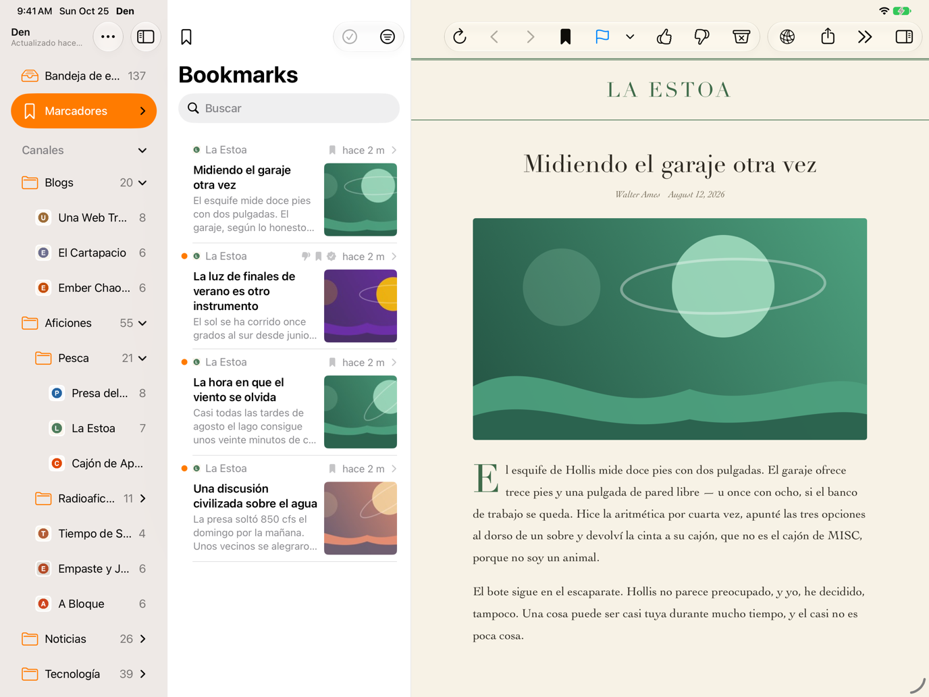The height and width of the screenshot is (697, 929).
Task: Collapse the Pesca folder chevron
Action: click(142, 358)
